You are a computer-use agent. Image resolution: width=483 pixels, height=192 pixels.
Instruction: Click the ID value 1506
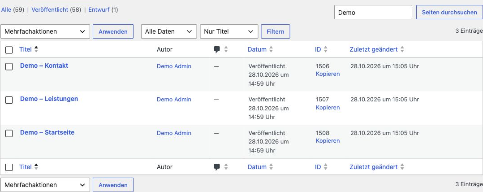[x=323, y=66]
